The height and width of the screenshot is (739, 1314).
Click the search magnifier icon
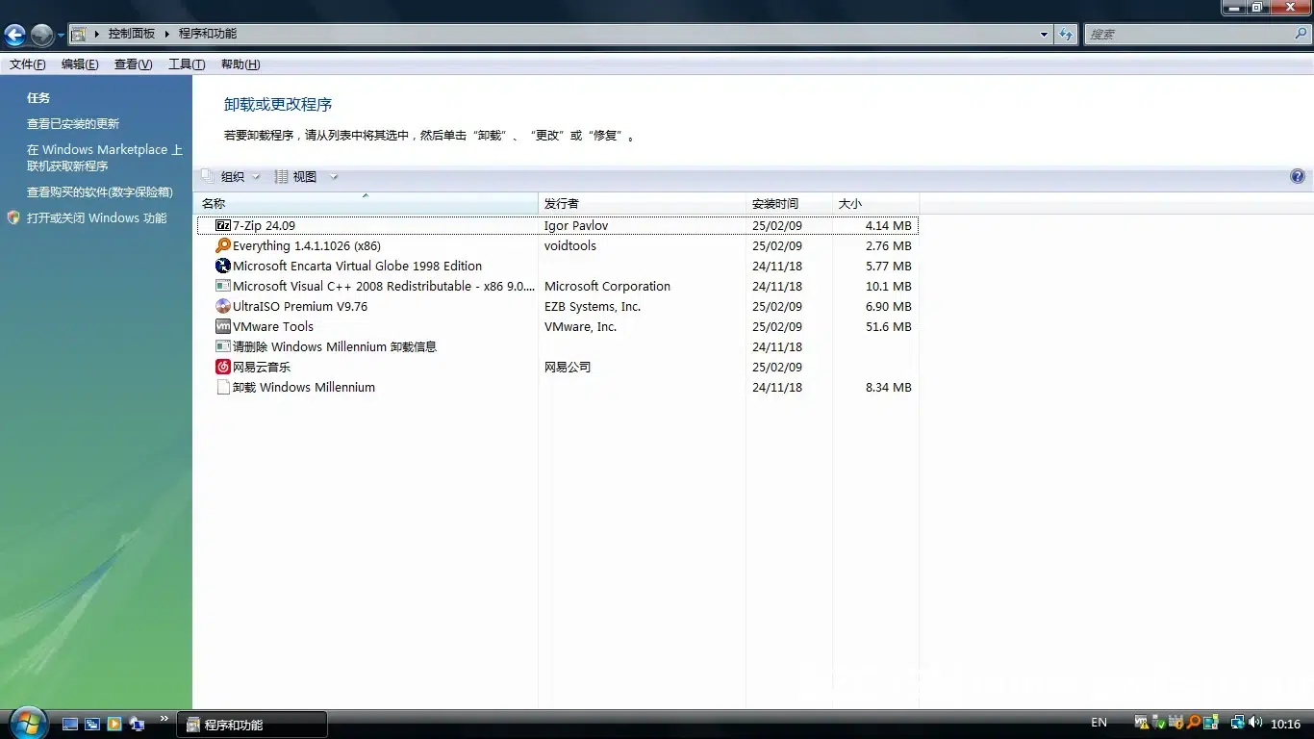(x=1301, y=34)
